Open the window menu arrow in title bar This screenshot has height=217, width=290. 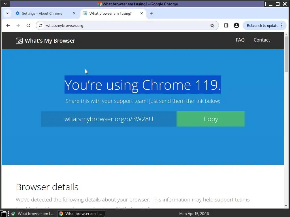[x=5, y=4]
